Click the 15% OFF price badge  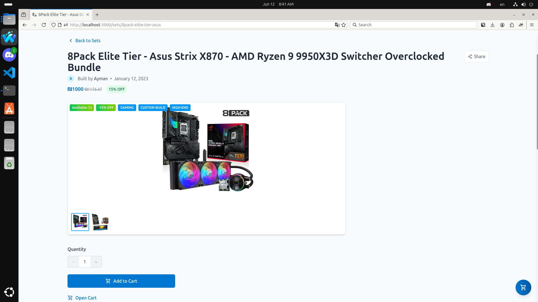tap(117, 89)
